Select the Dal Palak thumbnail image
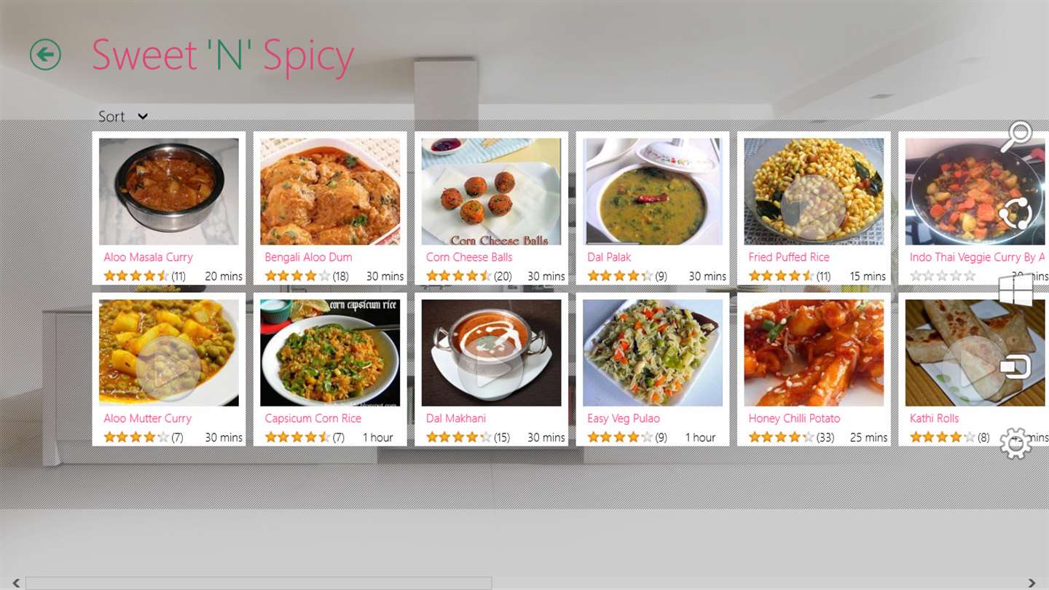 tap(653, 192)
